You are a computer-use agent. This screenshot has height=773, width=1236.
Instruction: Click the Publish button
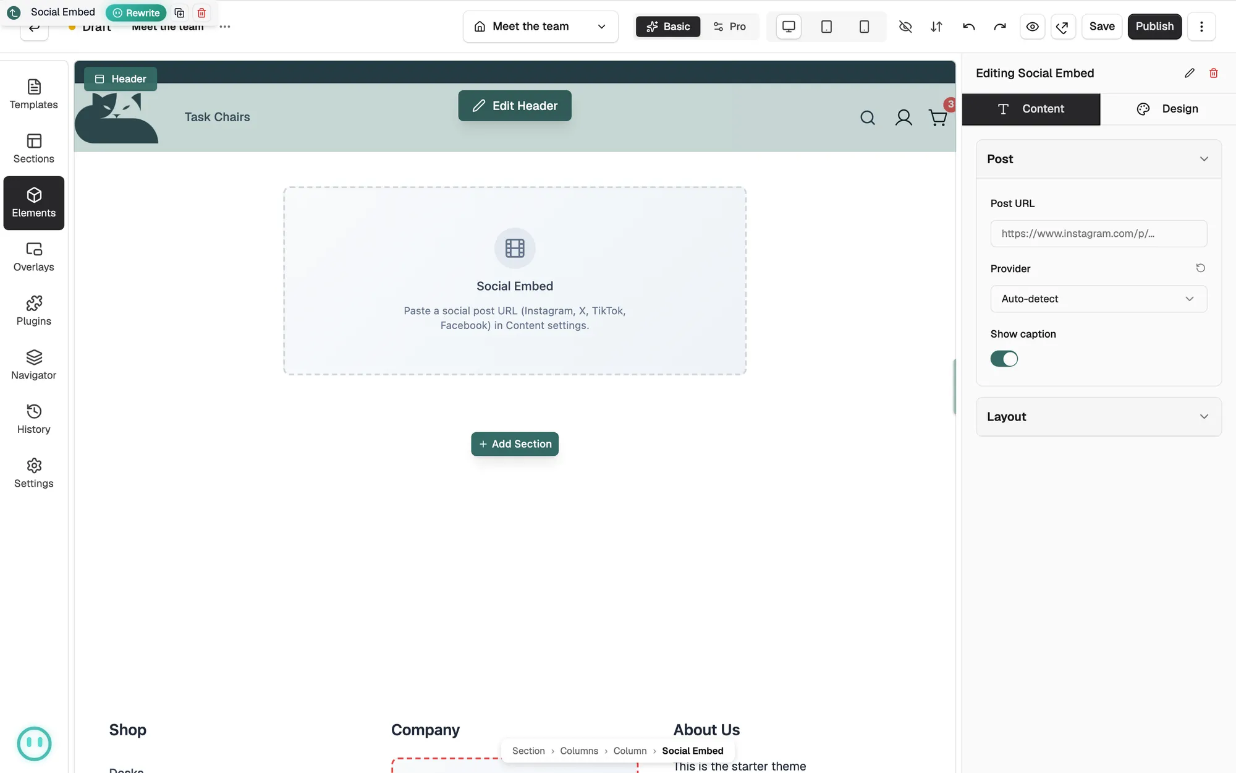[x=1154, y=27]
